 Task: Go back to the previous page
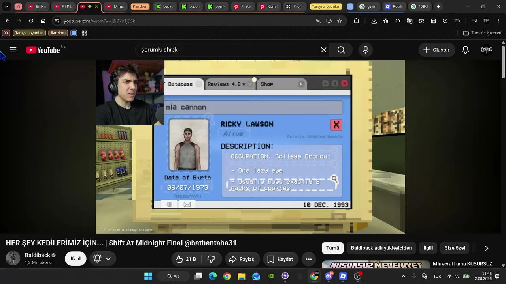coord(8,21)
